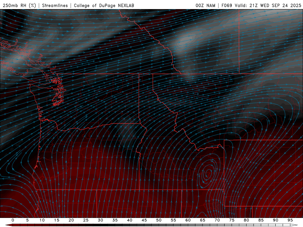
Task: Click the "25" label on the color scale
Action: 86,220
